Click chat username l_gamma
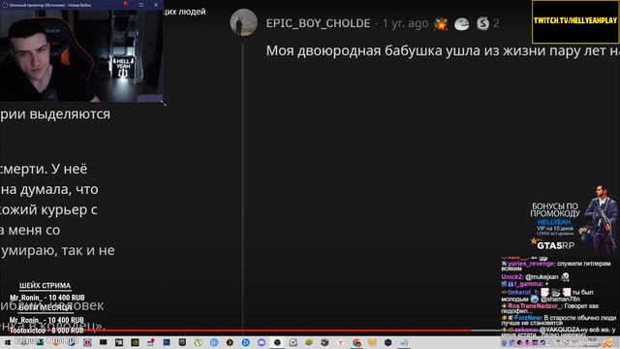The width and height of the screenshot is (620, 349). click(528, 284)
